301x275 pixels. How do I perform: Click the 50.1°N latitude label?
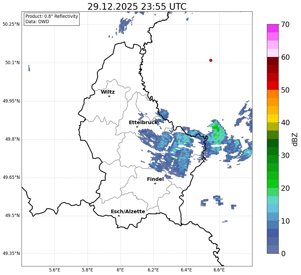click(x=12, y=63)
